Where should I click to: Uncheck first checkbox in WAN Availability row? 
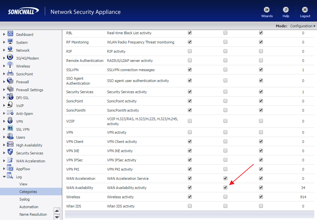189,187
